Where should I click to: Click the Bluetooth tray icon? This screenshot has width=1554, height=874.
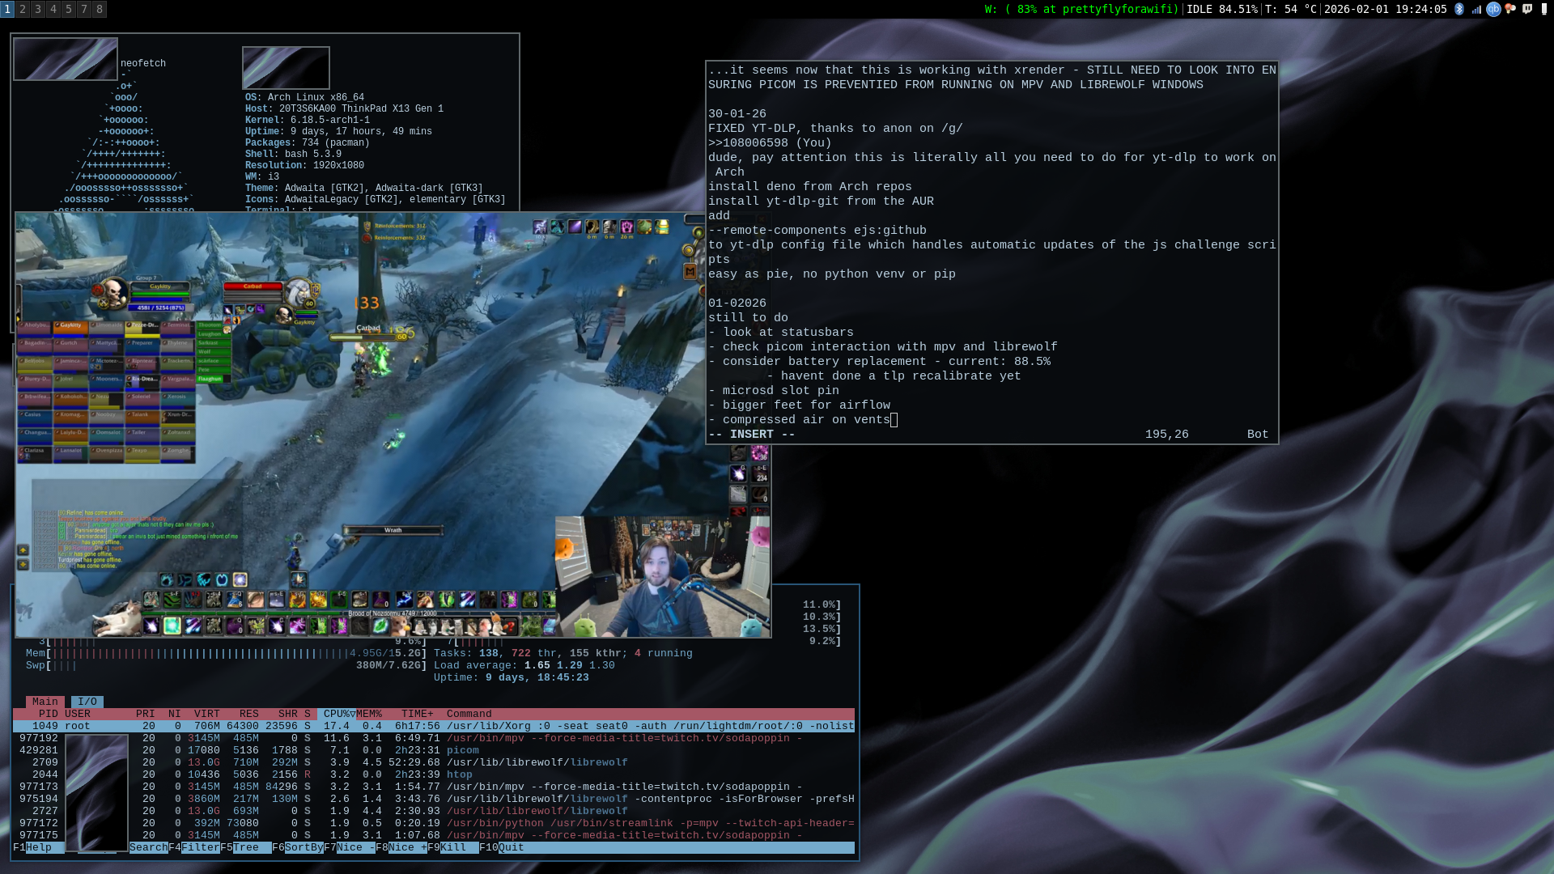1459,9
